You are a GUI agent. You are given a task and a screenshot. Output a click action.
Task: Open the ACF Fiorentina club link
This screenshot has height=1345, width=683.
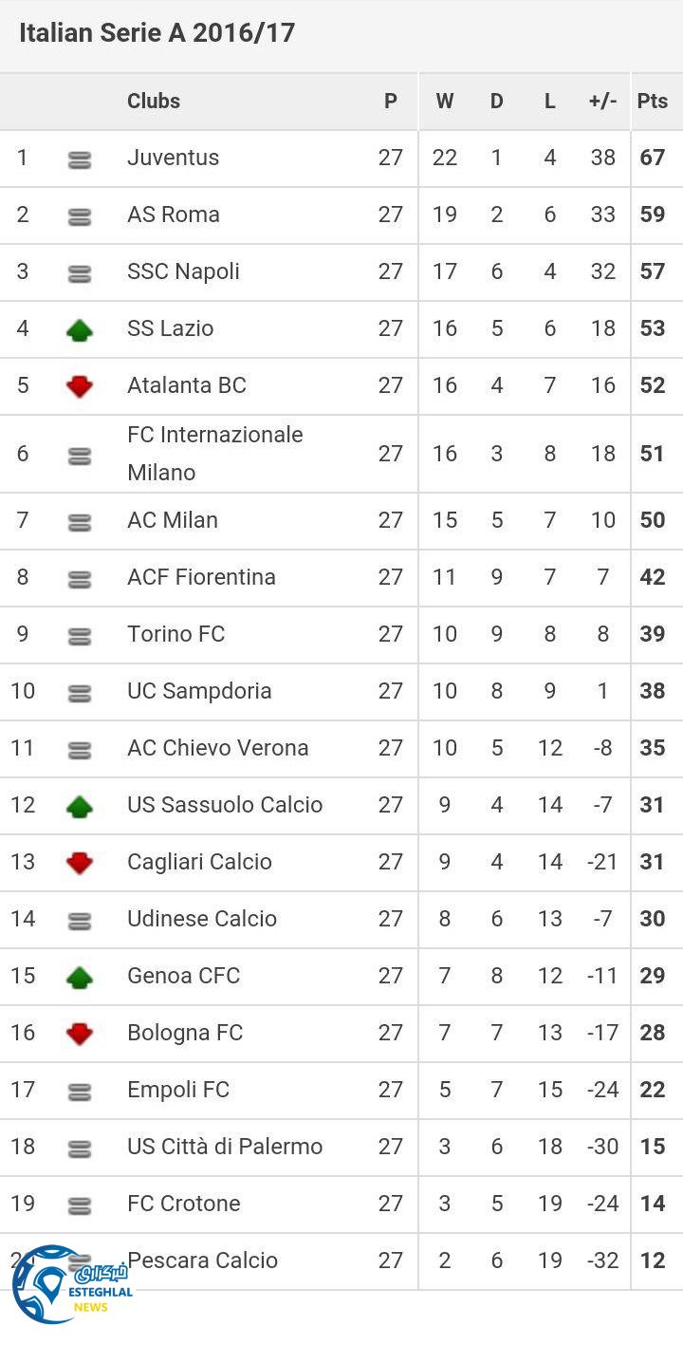[201, 577]
